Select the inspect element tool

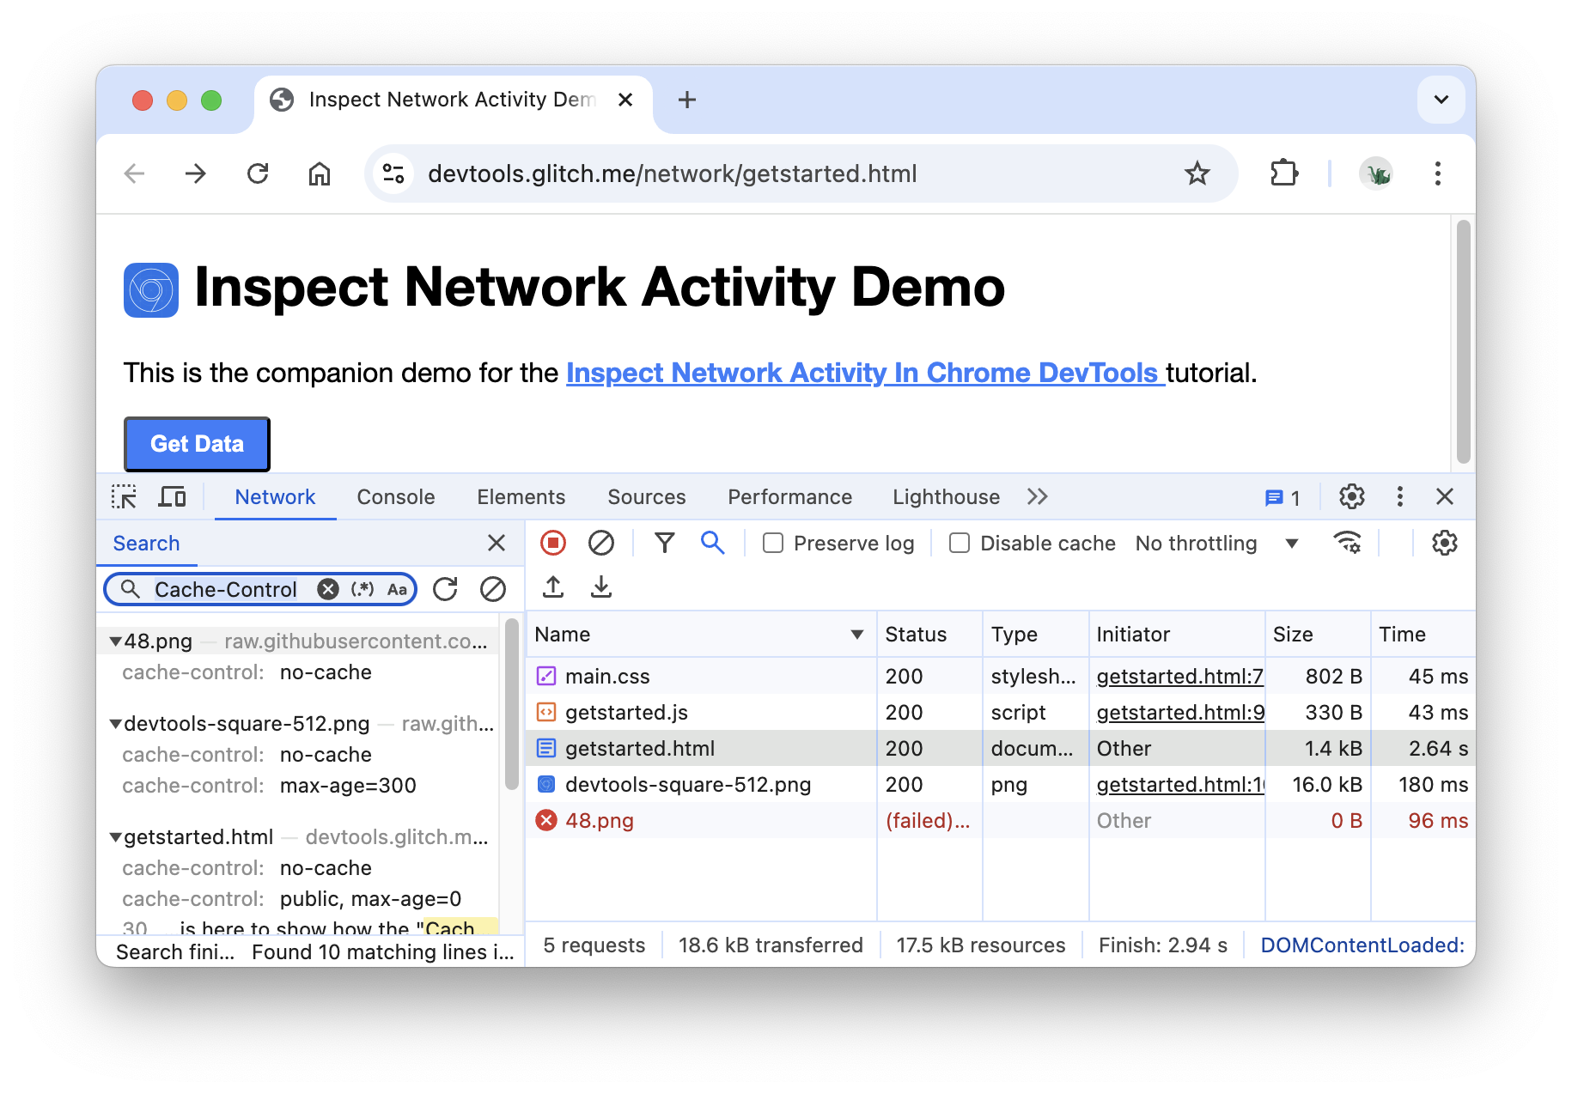tap(125, 496)
